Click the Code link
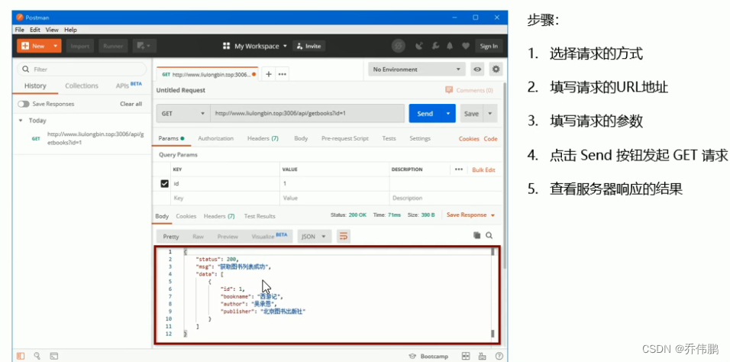Screen dimensions: 730x362 490,139
